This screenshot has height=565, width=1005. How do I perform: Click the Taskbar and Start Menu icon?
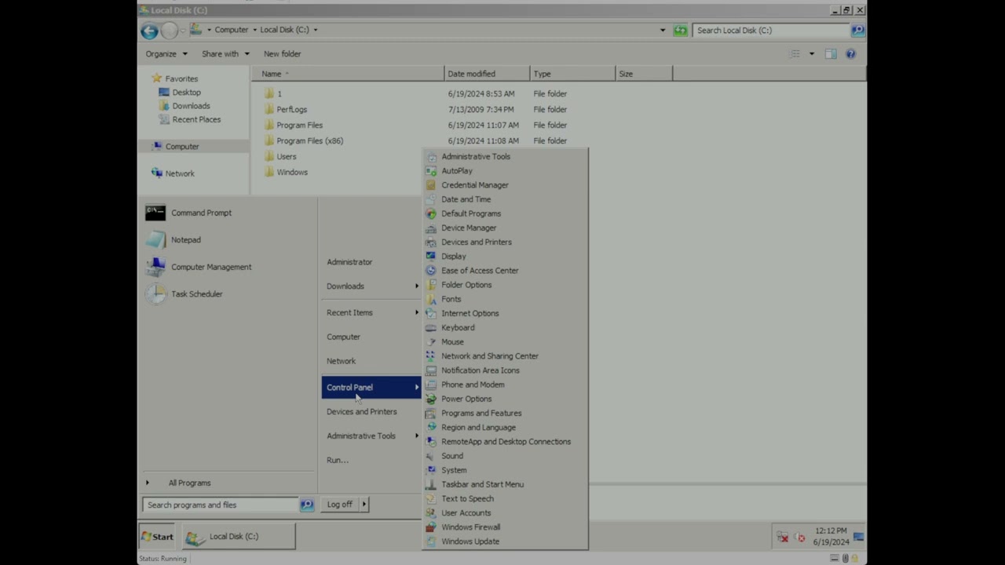click(x=431, y=484)
